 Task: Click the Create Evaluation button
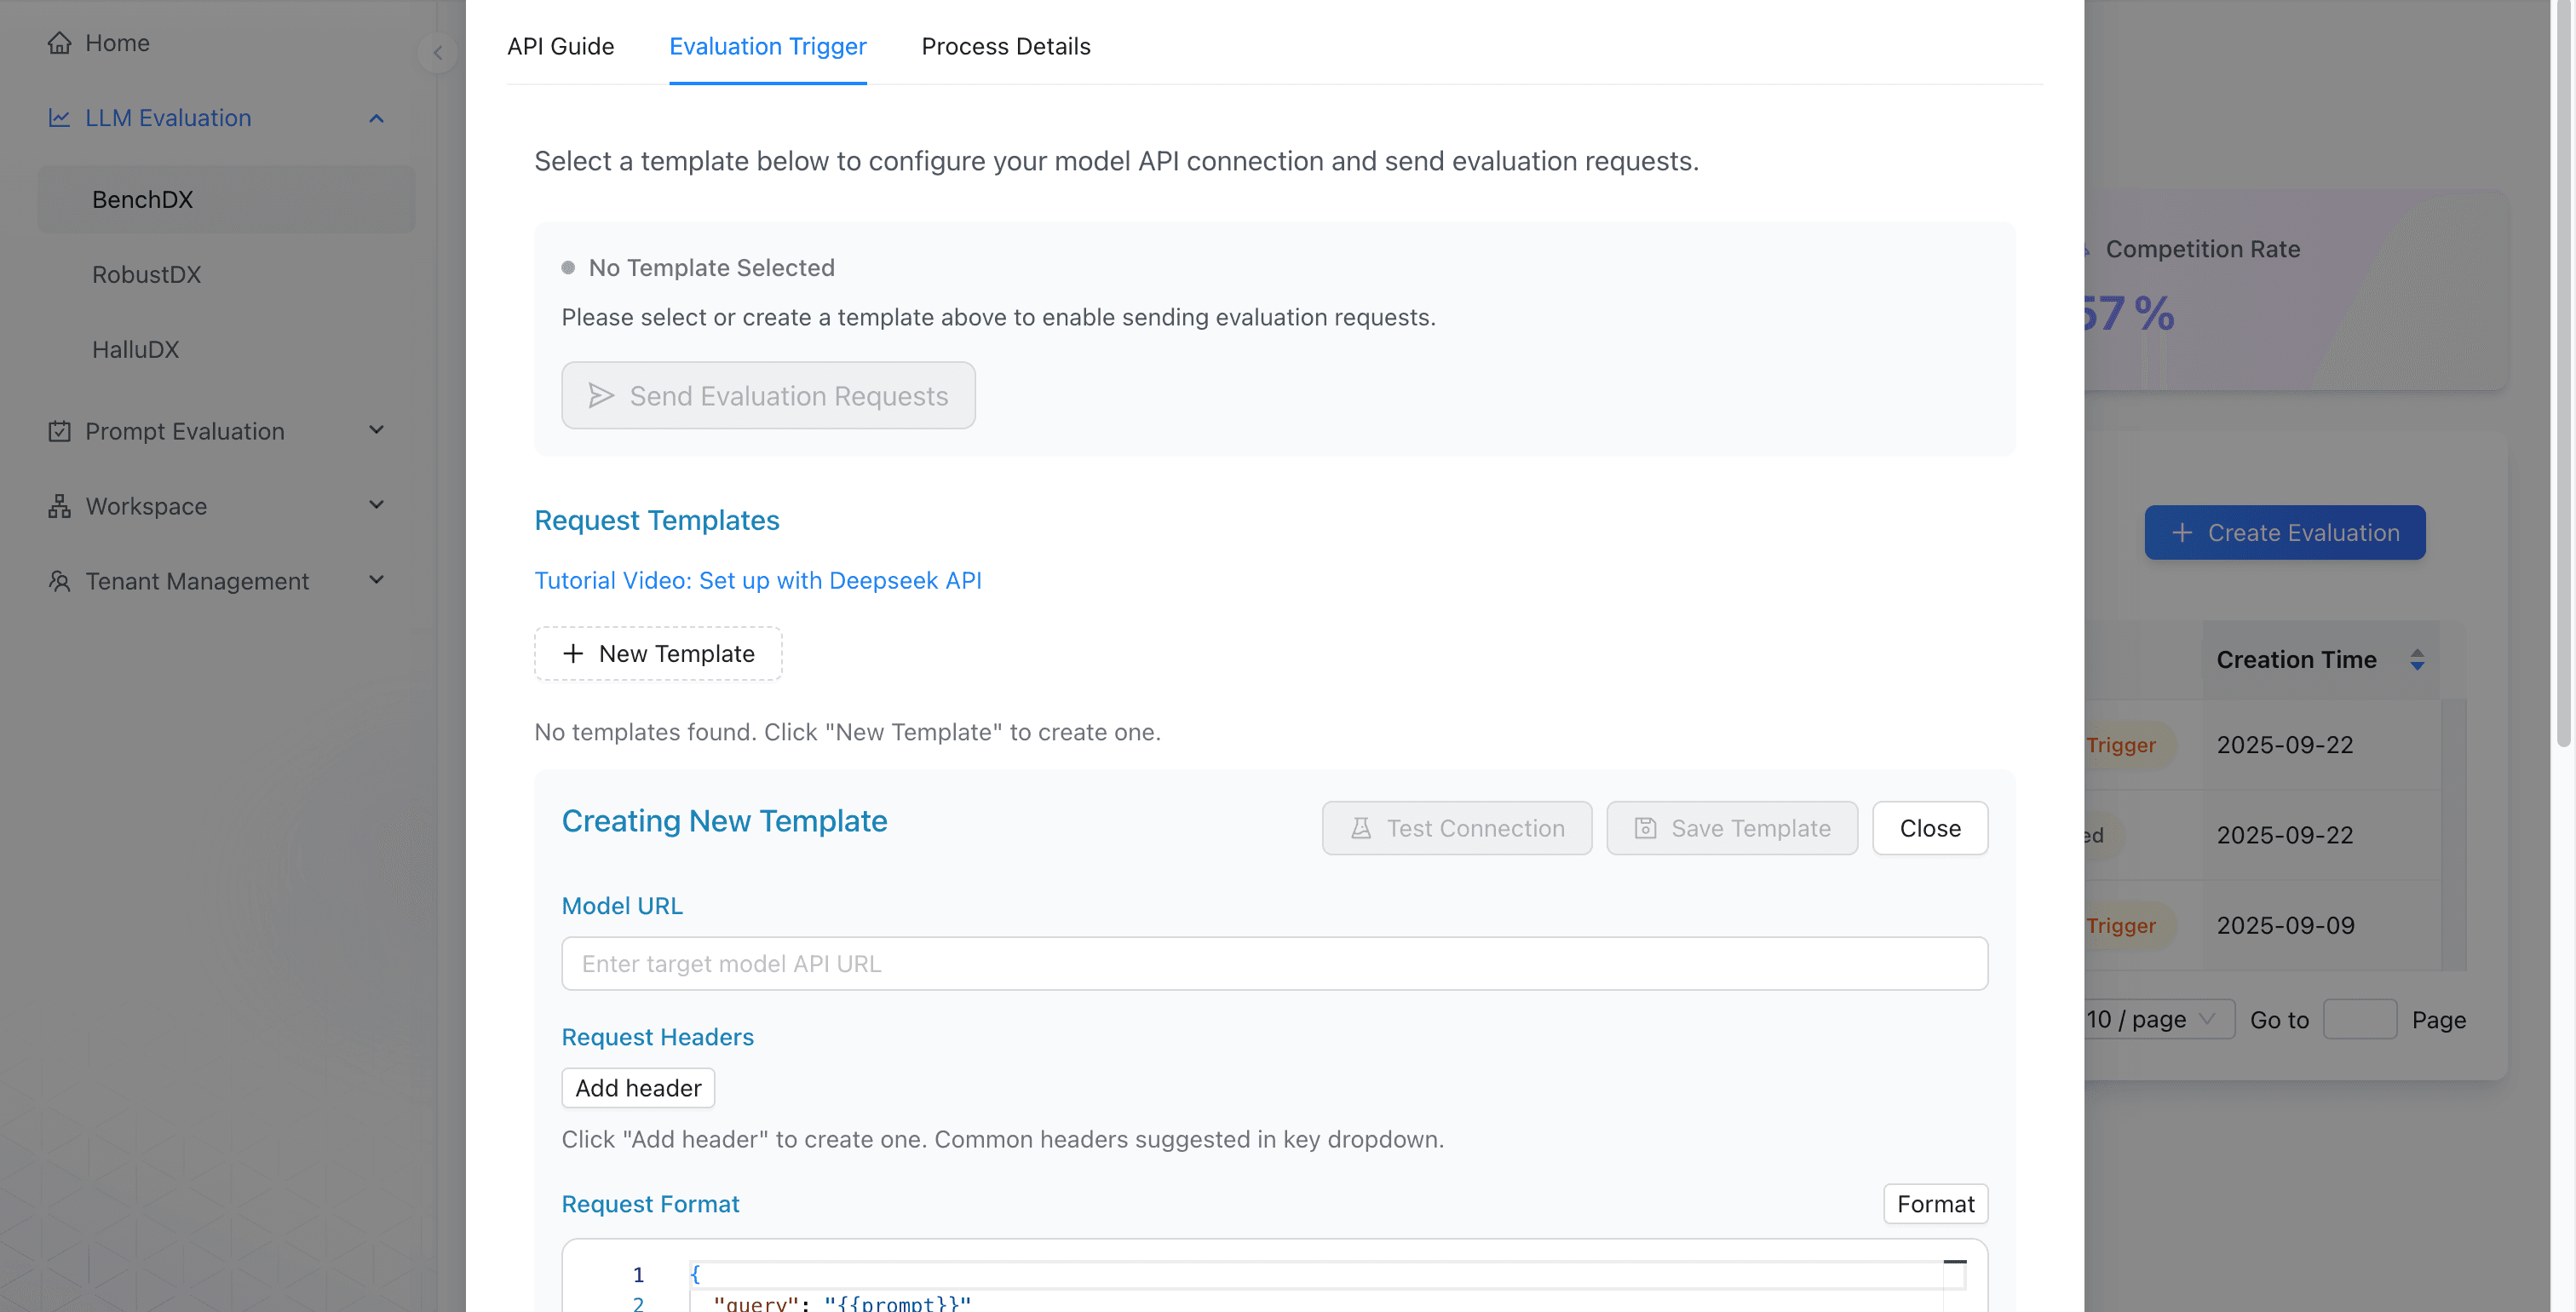[2285, 533]
